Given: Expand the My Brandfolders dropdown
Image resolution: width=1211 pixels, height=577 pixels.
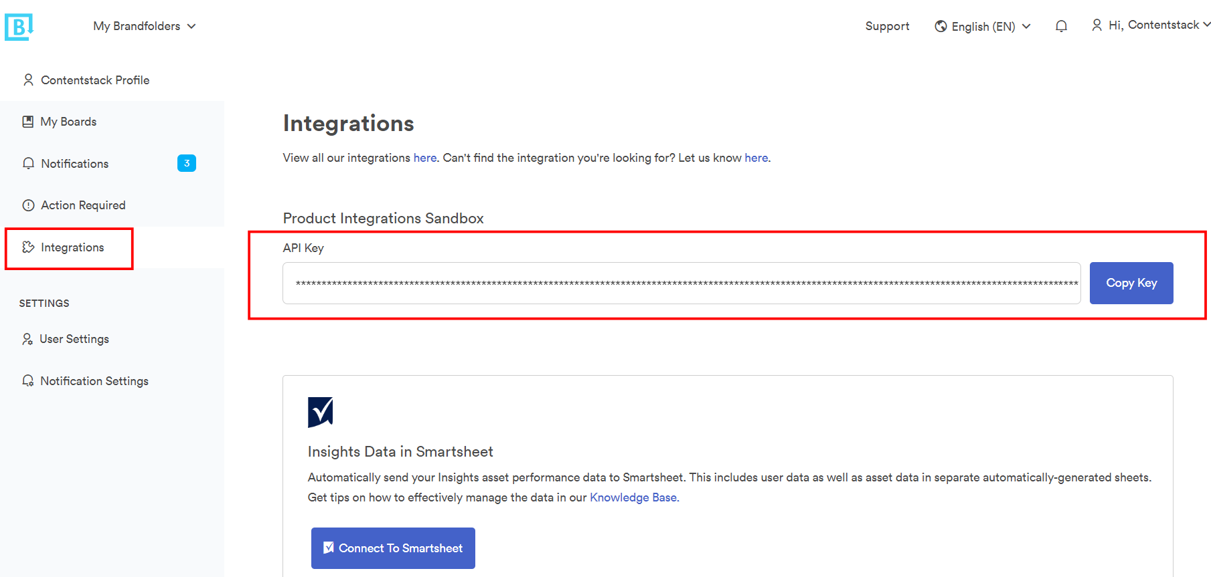Looking at the screenshot, I should pos(145,26).
